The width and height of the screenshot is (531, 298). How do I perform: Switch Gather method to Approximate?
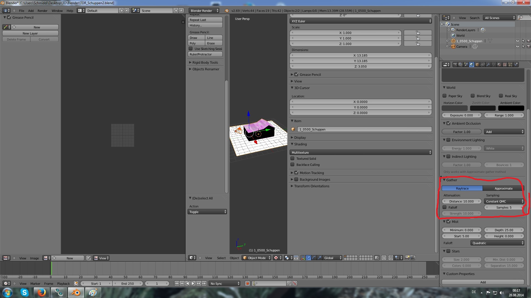(503, 188)
